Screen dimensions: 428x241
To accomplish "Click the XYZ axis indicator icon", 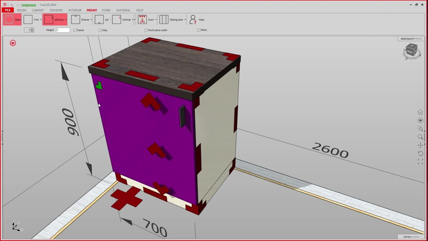I will [16, 226].
